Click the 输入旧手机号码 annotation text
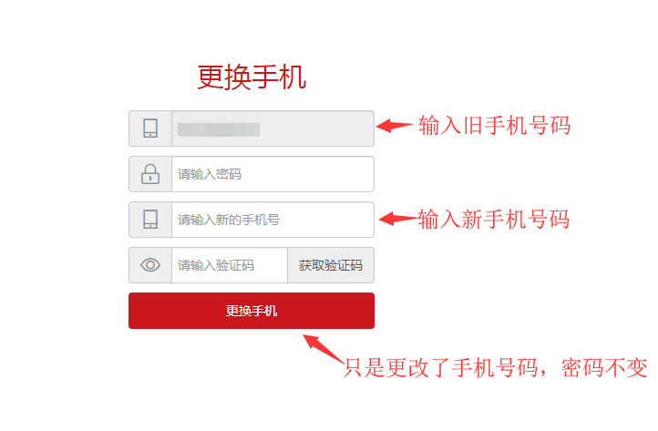This screenshot has width=658, height=431. pos(495,126)
